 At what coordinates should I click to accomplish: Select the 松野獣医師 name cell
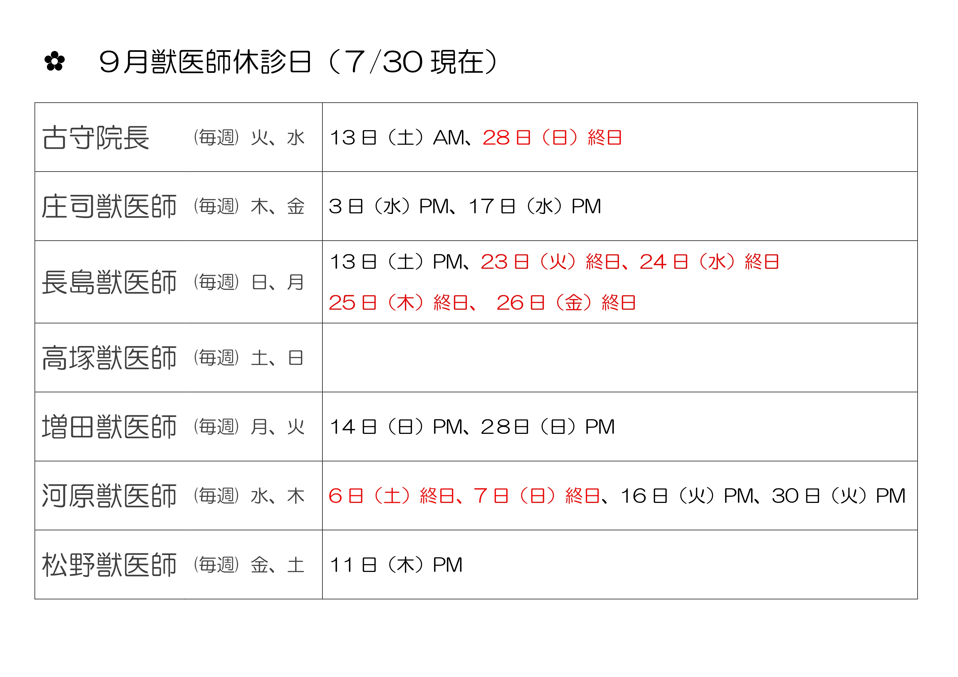click(179, 565)
